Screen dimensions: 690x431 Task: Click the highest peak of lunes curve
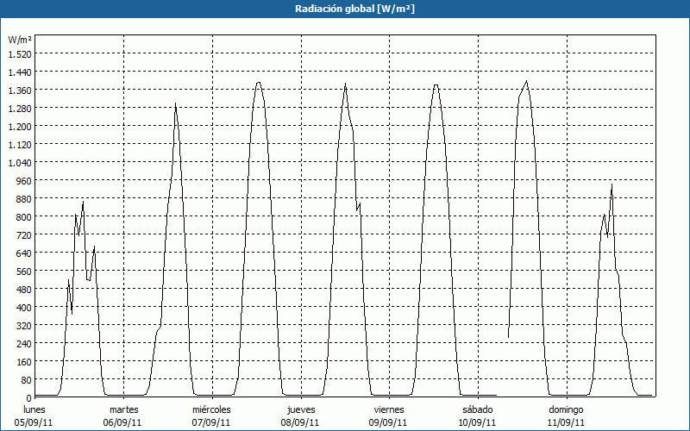(x=83, y=203)
